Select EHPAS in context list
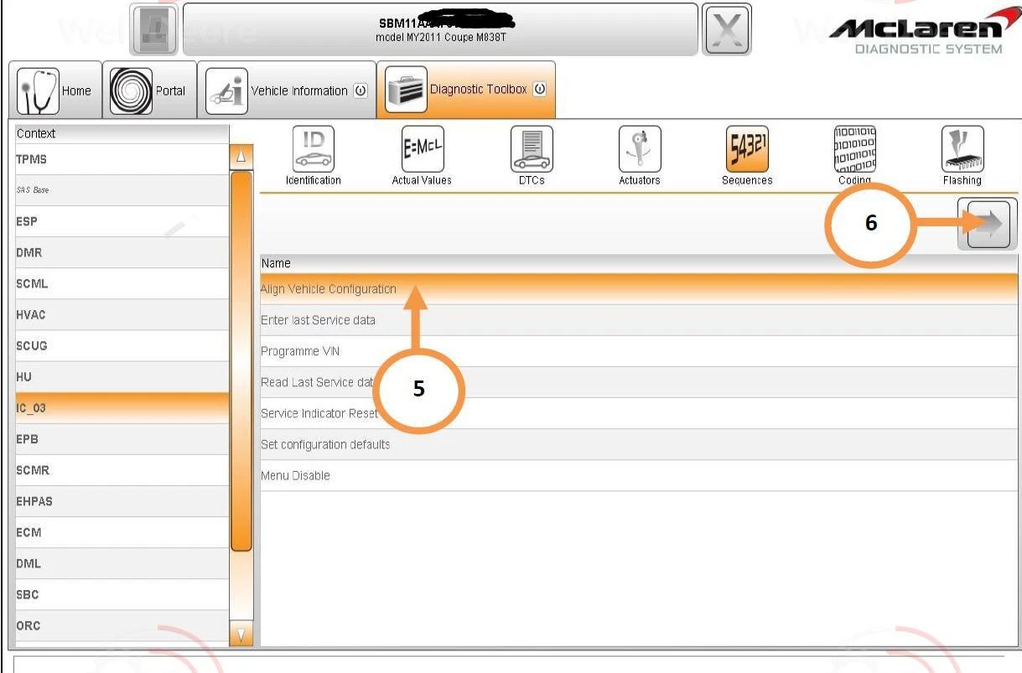 122,501
